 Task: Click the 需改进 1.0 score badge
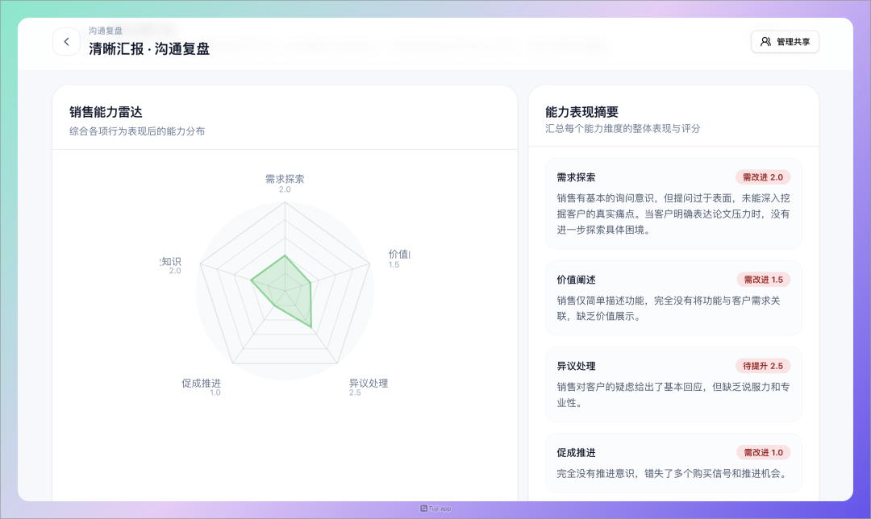[763, 452]
